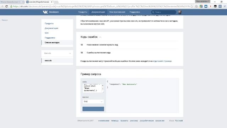Open разработчикам footer link
Image resolution: width=227 pixels, height=128 pixels.
[146, 121]
